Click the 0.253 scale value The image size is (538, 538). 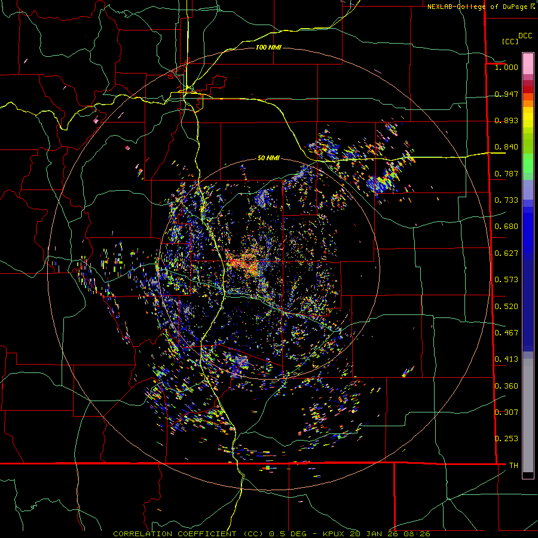506,439
